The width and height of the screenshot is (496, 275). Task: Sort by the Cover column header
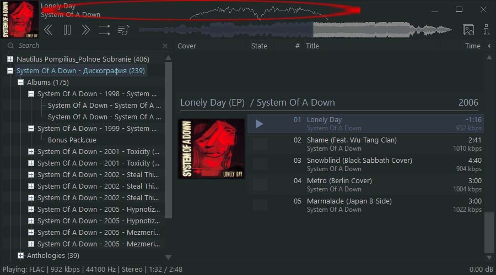point(187,46)
